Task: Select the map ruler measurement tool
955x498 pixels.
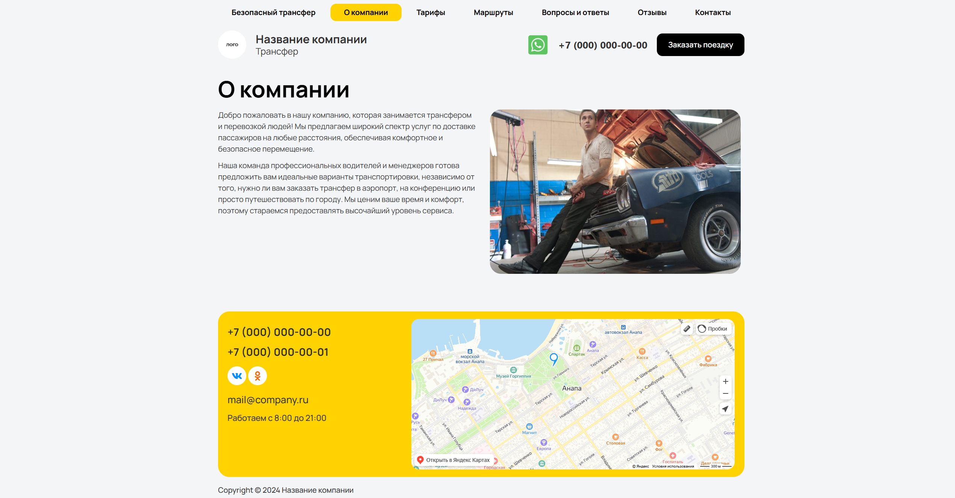Action: pos(687,329)
